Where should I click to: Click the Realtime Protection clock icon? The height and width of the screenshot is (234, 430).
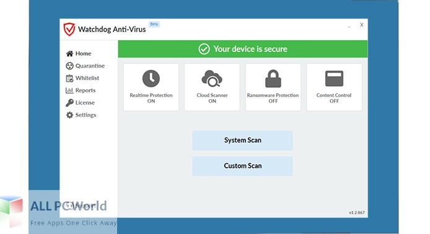click(151, 79)
